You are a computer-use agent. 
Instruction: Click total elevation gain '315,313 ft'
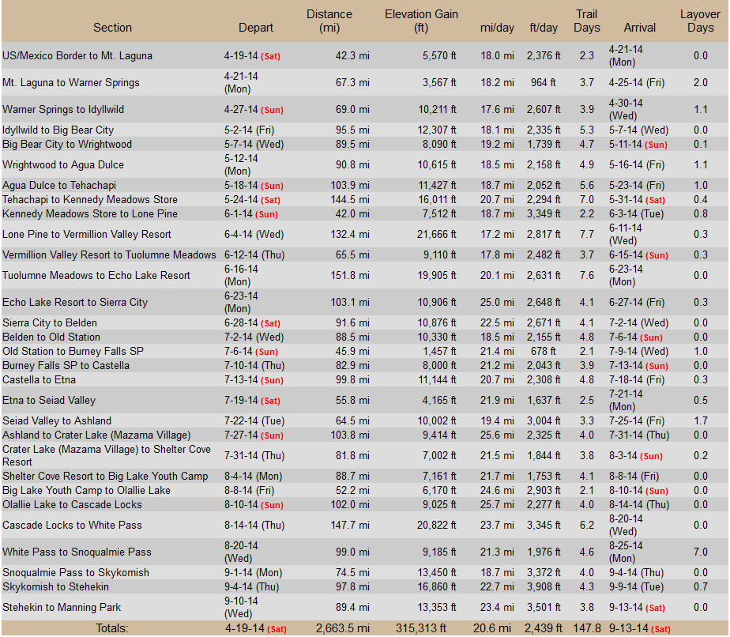click(x=421, y=628)
